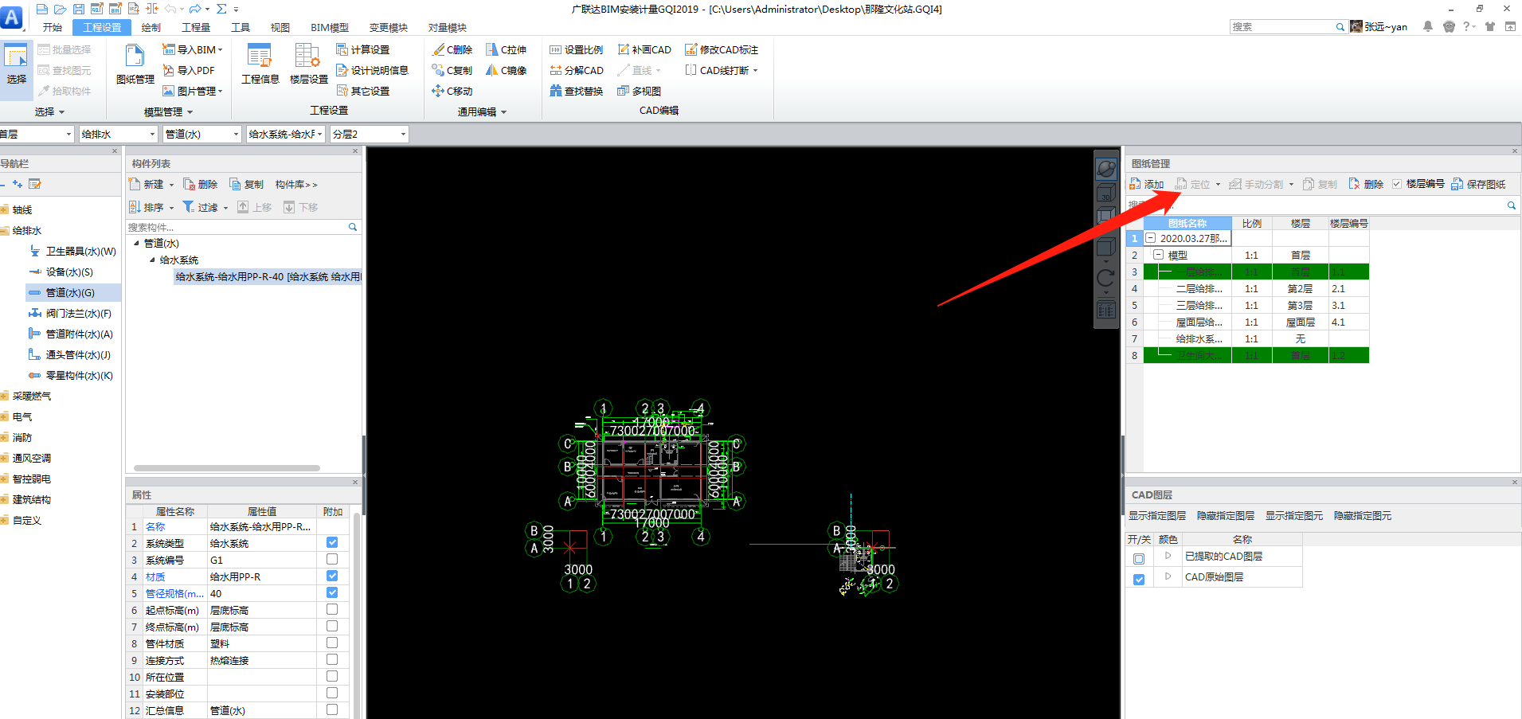This screenshot has width=1522, height=719.
Task: Click 分解CAD explode tool
Action: 576,70
